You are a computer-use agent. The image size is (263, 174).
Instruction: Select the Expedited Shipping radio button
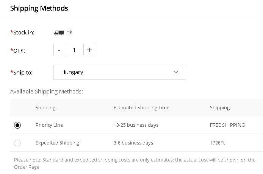pos(17,143)
